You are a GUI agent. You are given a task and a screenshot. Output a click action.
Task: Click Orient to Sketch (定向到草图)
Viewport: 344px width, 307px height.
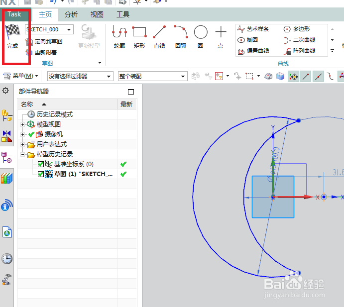coord(44,41)
